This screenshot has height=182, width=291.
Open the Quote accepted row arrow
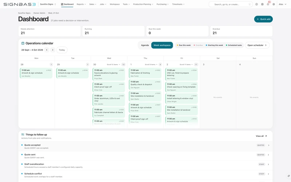coord(268,145)
